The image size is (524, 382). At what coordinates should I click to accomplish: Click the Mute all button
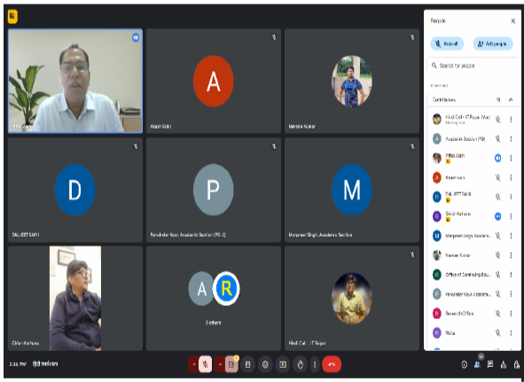pos(447,43)
